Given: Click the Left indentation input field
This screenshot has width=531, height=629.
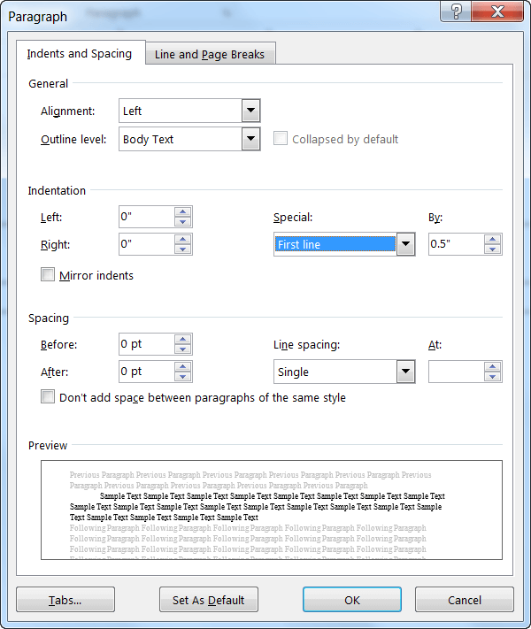Looking at the screenshot, I should (147, 217).
